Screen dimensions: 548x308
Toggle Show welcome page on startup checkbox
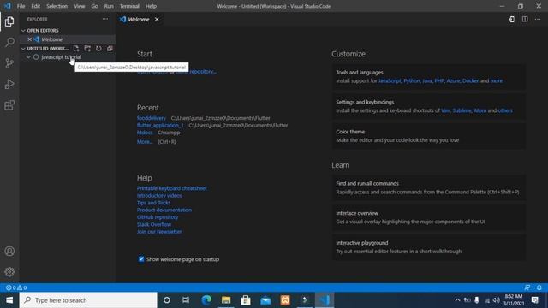pyautogui.click(x=141, y=258)
